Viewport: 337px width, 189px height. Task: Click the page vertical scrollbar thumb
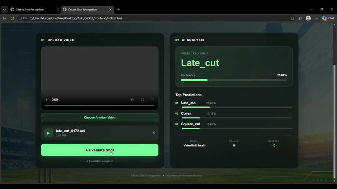tap(334, 122)
